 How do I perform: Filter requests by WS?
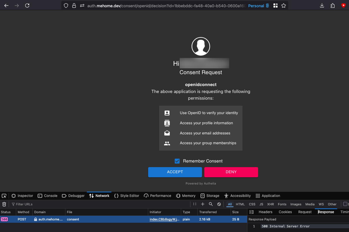[x=321, y=204]
